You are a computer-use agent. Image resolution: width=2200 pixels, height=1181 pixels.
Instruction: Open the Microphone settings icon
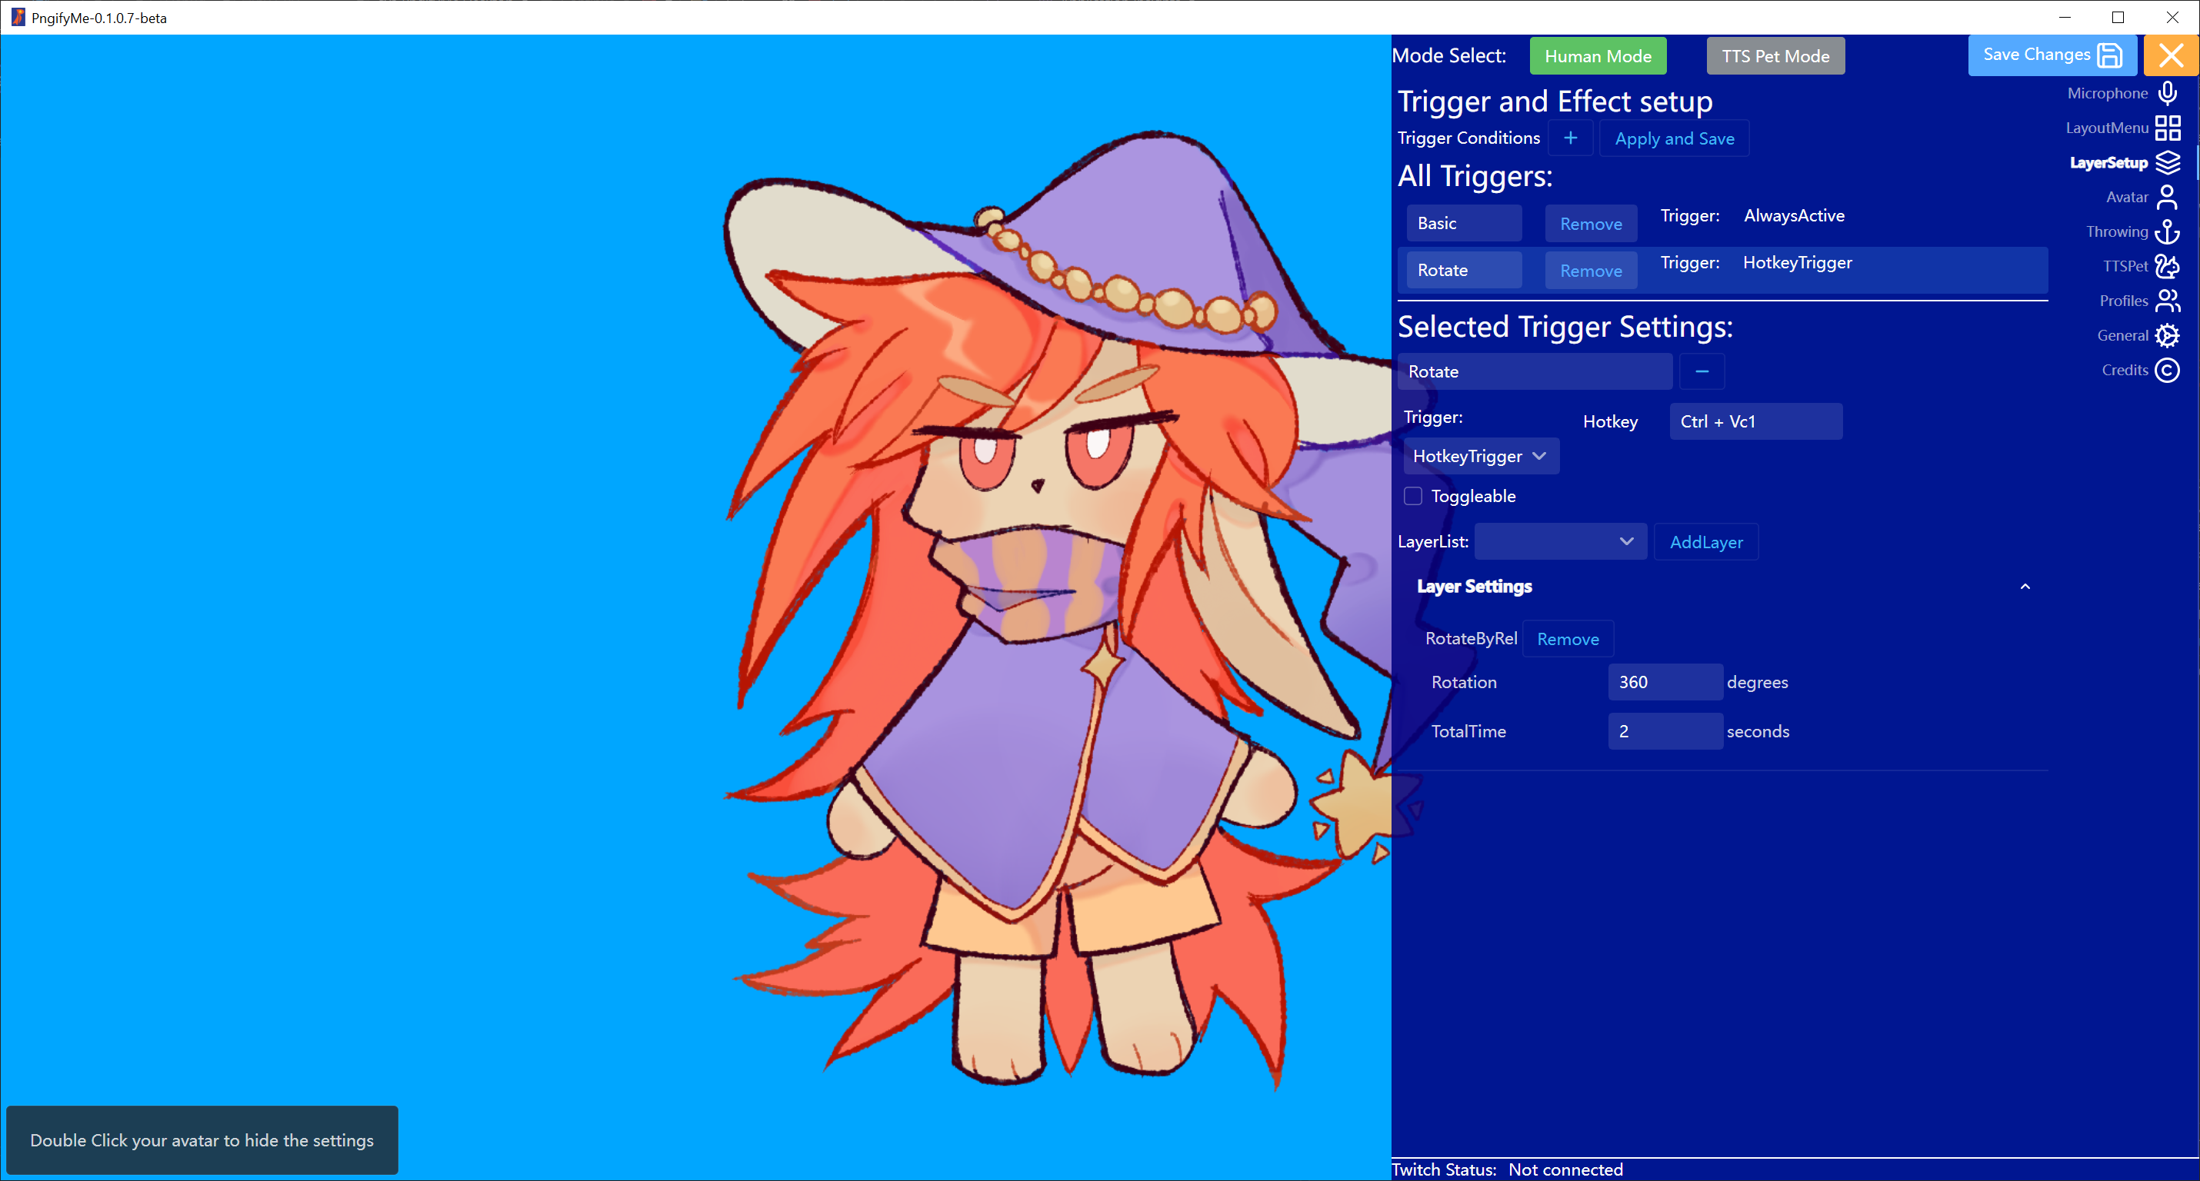(2167, 93)
